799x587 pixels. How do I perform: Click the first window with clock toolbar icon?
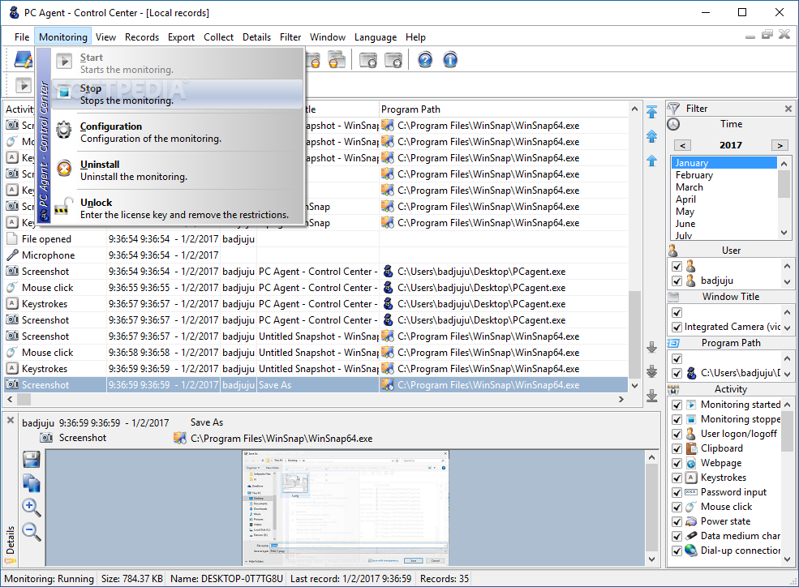368,60
